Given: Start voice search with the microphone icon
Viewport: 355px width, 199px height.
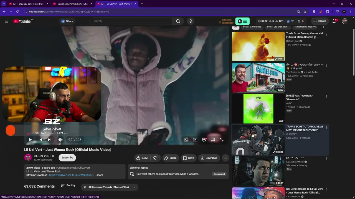Looking at the screenshot, I should (191, 21).
